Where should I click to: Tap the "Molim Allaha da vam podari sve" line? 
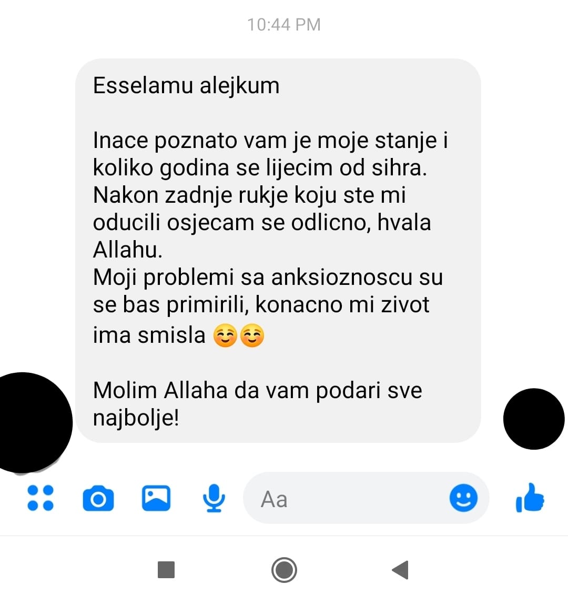point(258,390)
